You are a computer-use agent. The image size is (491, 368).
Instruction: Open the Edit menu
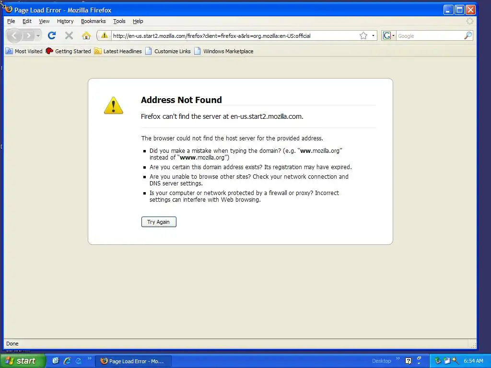27,21
